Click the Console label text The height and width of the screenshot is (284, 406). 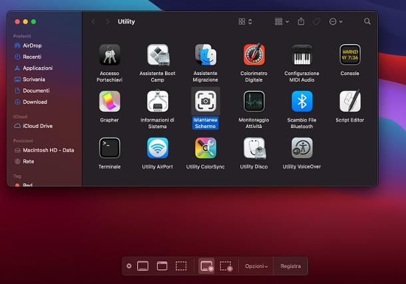350,74
